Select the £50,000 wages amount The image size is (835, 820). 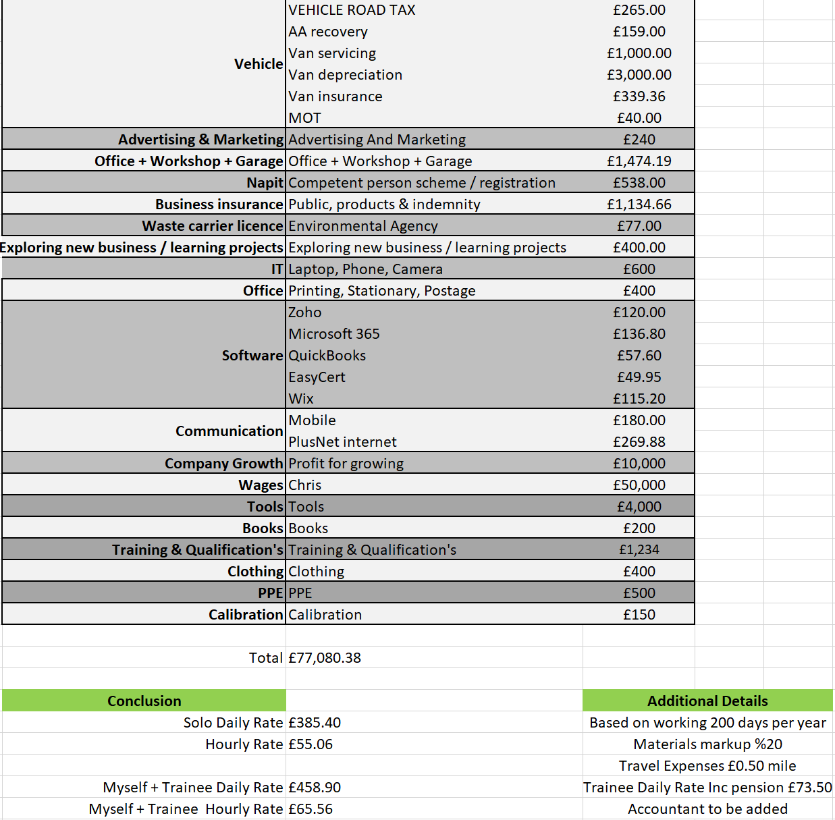[x=639, y=485]
